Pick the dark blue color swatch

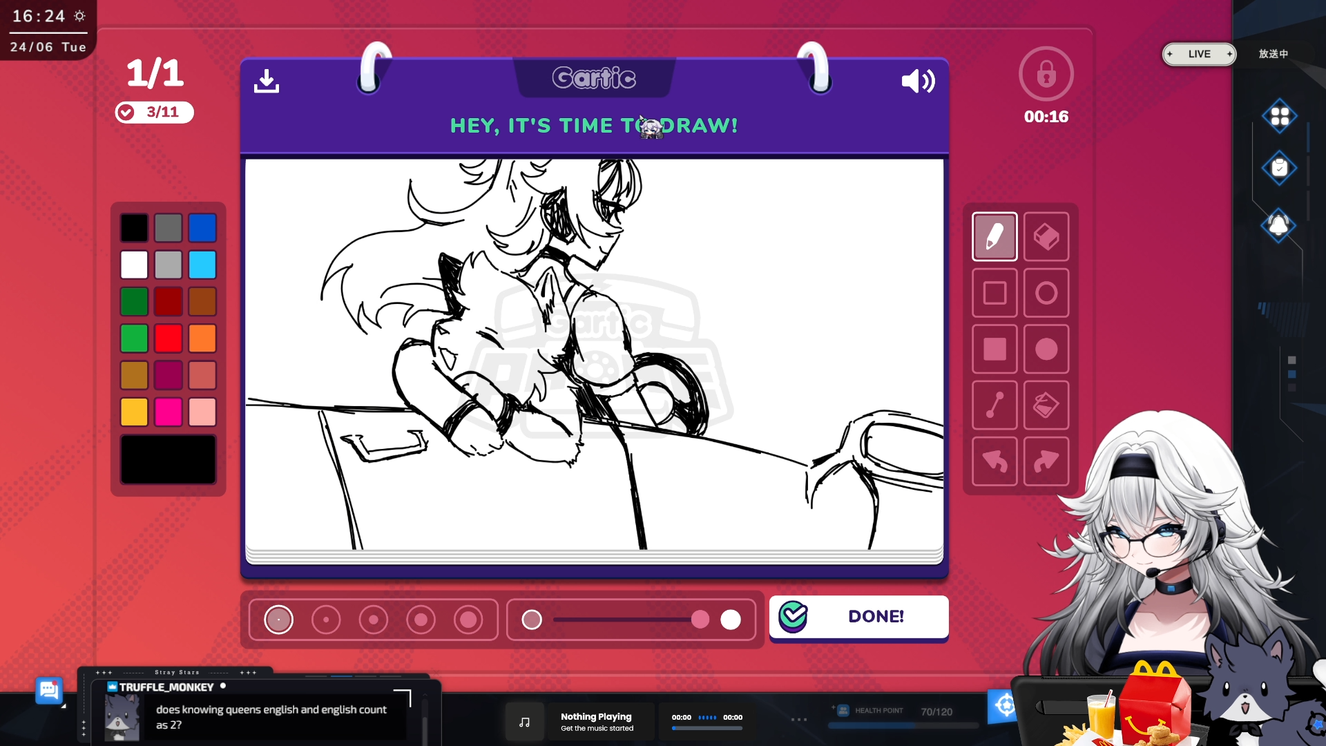tap(202, 228)
